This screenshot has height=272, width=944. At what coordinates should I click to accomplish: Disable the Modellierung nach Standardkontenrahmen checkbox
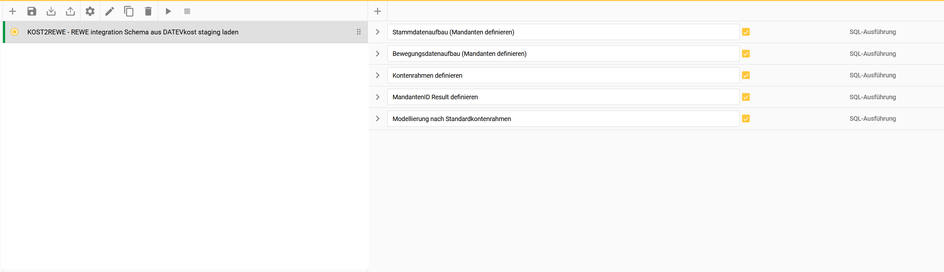pos(746,118)
